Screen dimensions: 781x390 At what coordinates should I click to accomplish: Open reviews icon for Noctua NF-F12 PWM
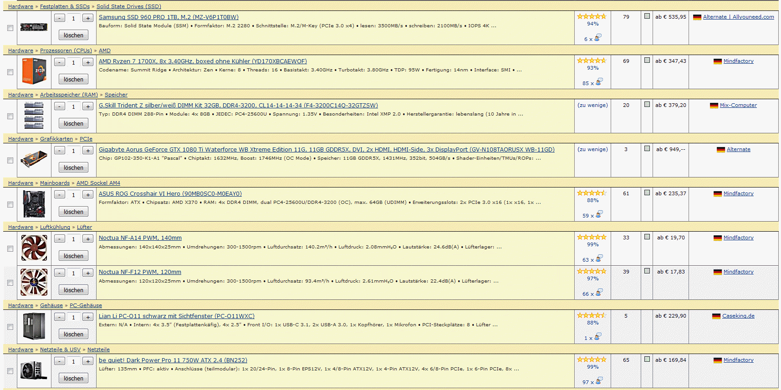pyautogui.click(x=599, y=292)
